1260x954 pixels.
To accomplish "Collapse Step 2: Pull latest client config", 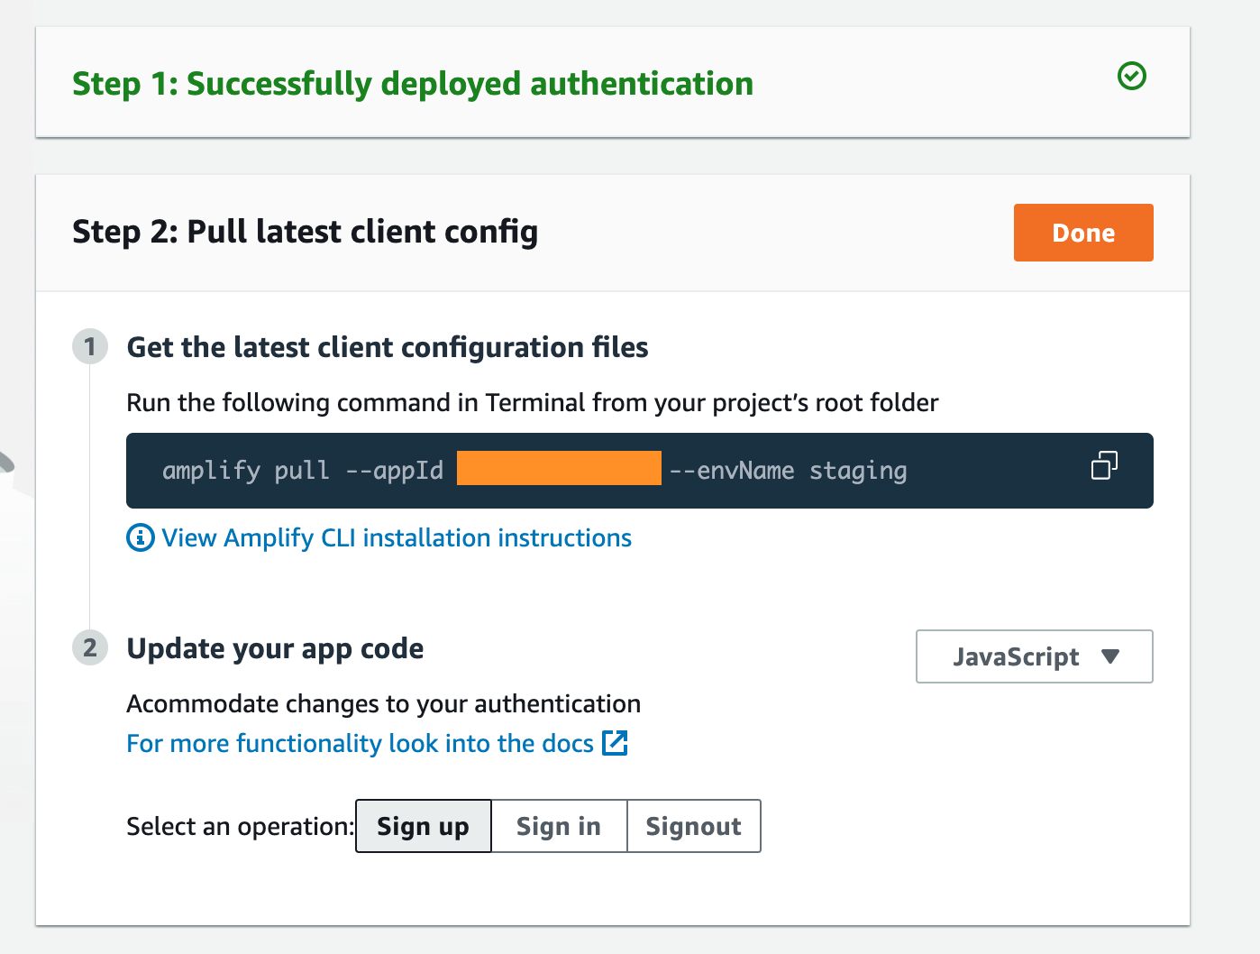I will [x=305, y=232].
